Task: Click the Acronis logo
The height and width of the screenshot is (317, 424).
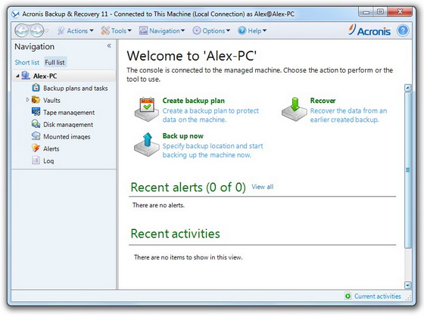Action: (369, 30)
